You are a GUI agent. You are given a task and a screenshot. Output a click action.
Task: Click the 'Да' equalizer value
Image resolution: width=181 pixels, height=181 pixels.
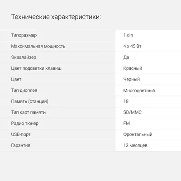point(126,57)
